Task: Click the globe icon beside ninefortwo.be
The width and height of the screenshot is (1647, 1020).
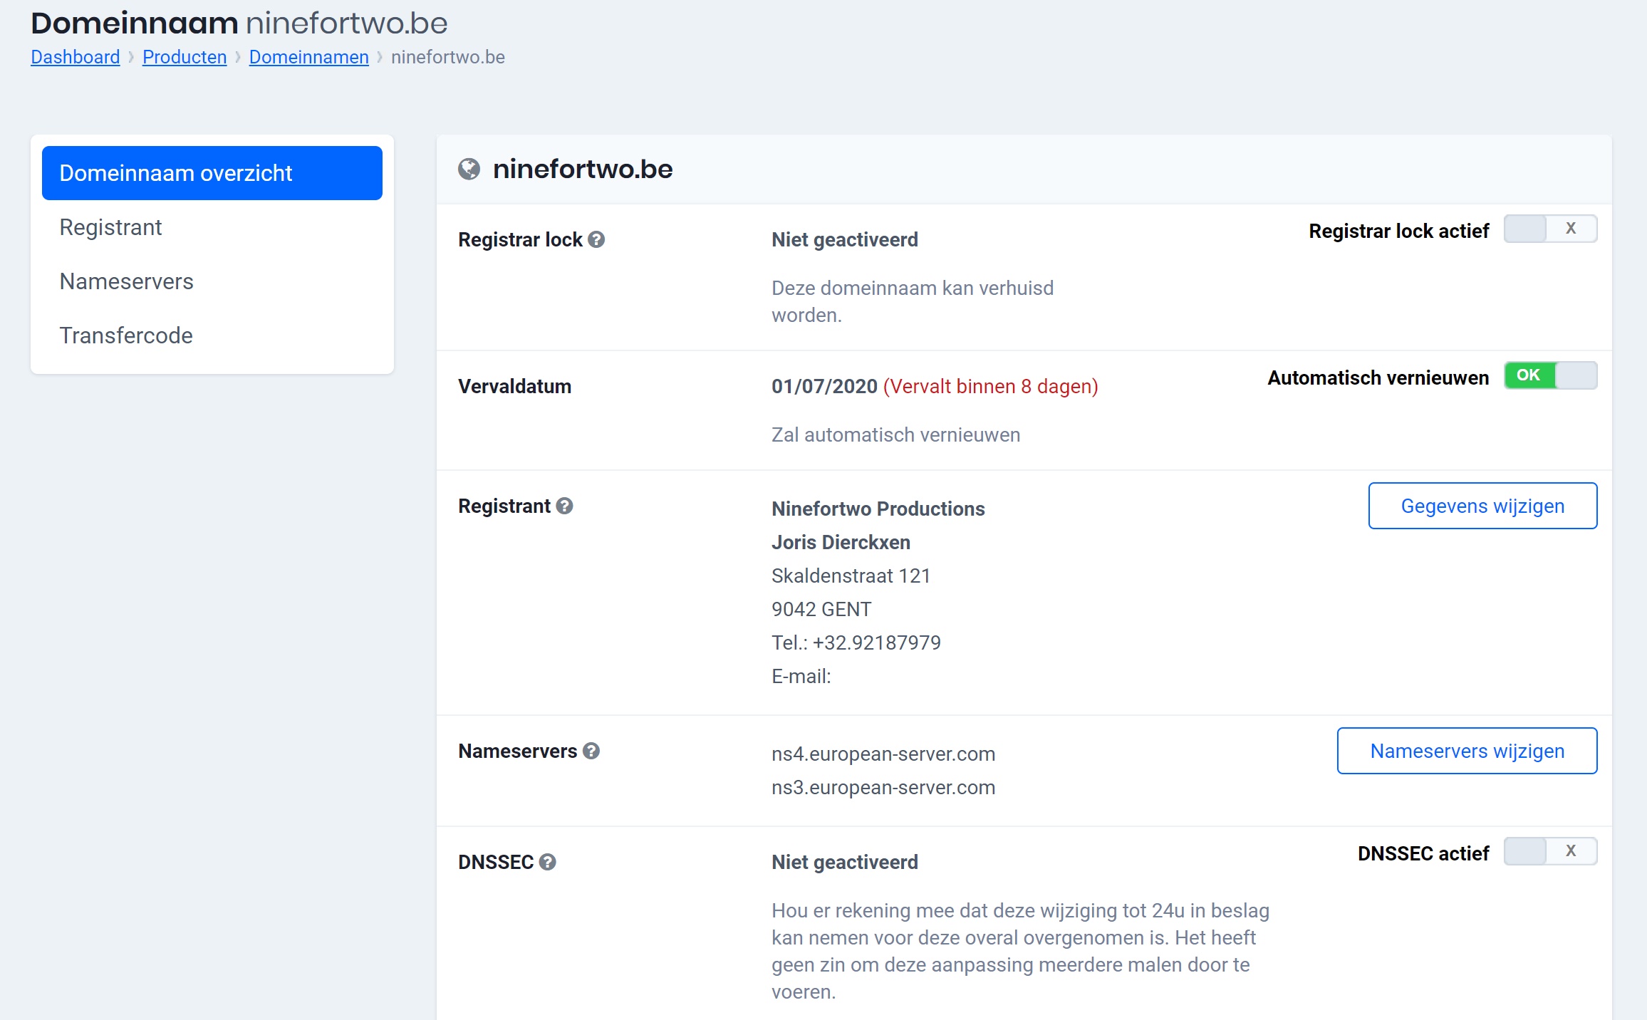Action: (x=469, y=170)
